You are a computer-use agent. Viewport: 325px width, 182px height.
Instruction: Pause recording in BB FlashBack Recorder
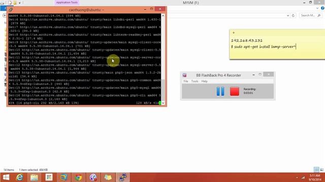tap(220, 91)
